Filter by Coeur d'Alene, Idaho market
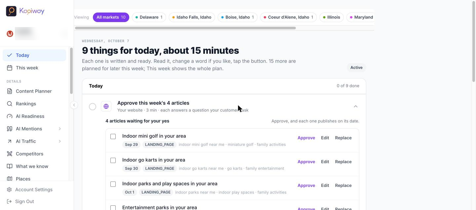Screen dimensions: 476x210 289,17
